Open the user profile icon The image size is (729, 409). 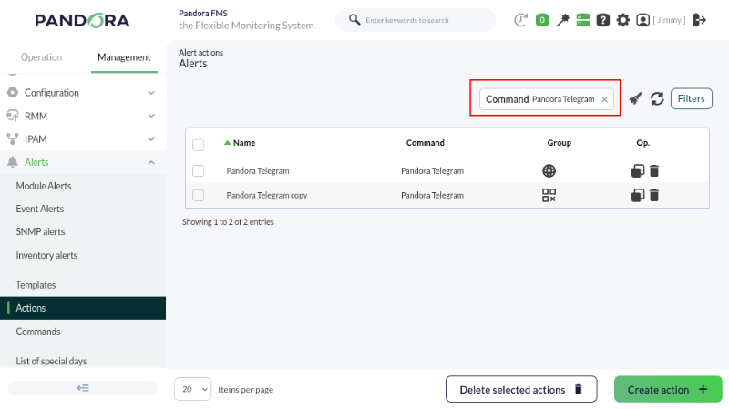click(x=643, y=20)
